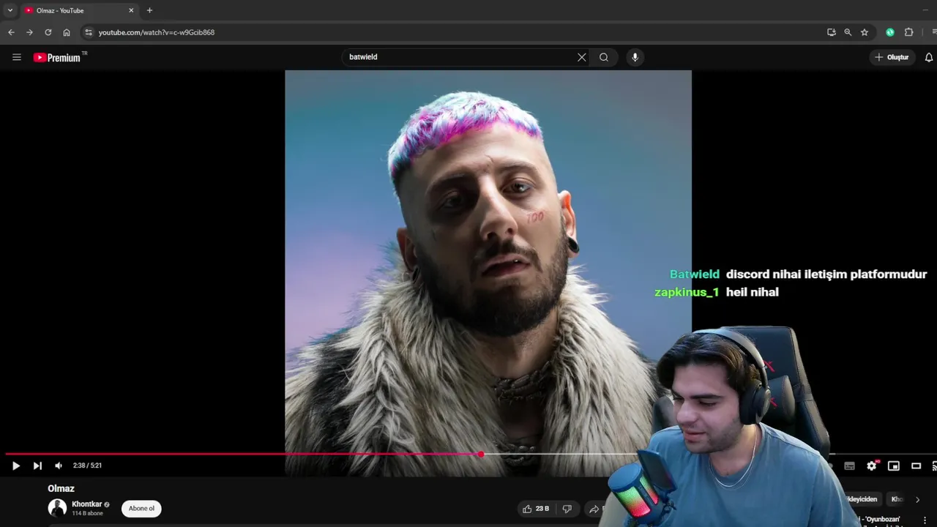Focus the youtube.com address bar URL
Screen dimensions: 937x527
(x=157, y=32)
